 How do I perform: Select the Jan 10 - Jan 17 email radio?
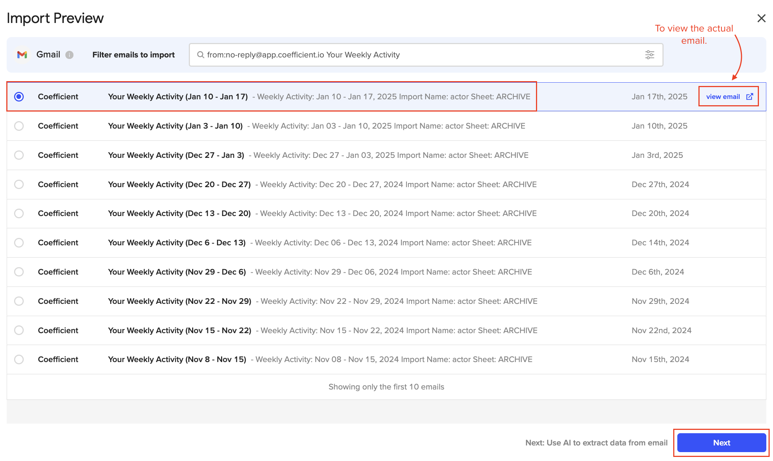coord(19,97)
